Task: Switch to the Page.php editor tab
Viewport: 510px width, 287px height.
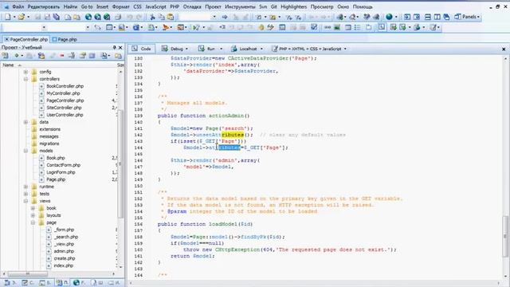Action: 65,39
